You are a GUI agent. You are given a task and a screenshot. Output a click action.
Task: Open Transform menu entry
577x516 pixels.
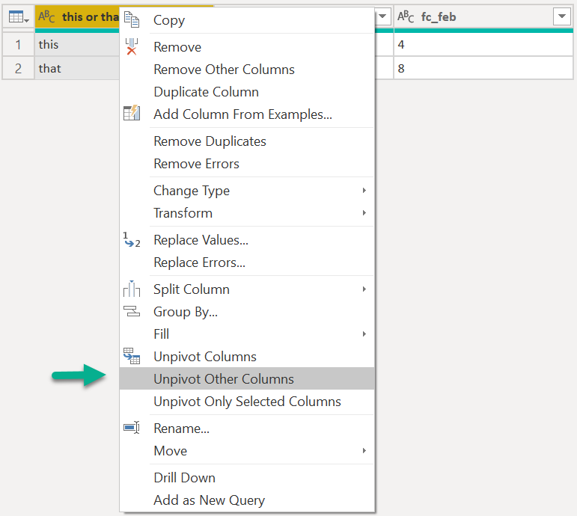(x=247, y=213)
